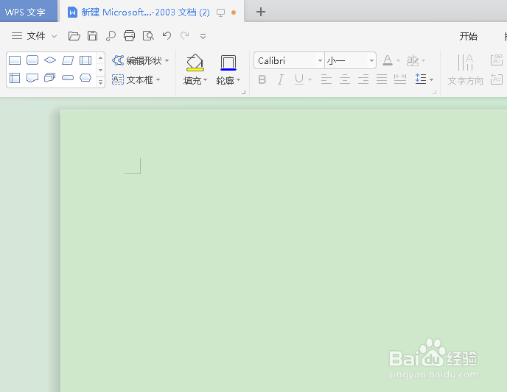Align text left

pos(326,79)
